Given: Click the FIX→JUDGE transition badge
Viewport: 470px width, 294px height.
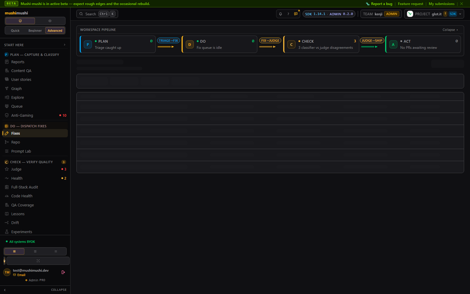Looking at the screenshot, I should tap(270, 41).
